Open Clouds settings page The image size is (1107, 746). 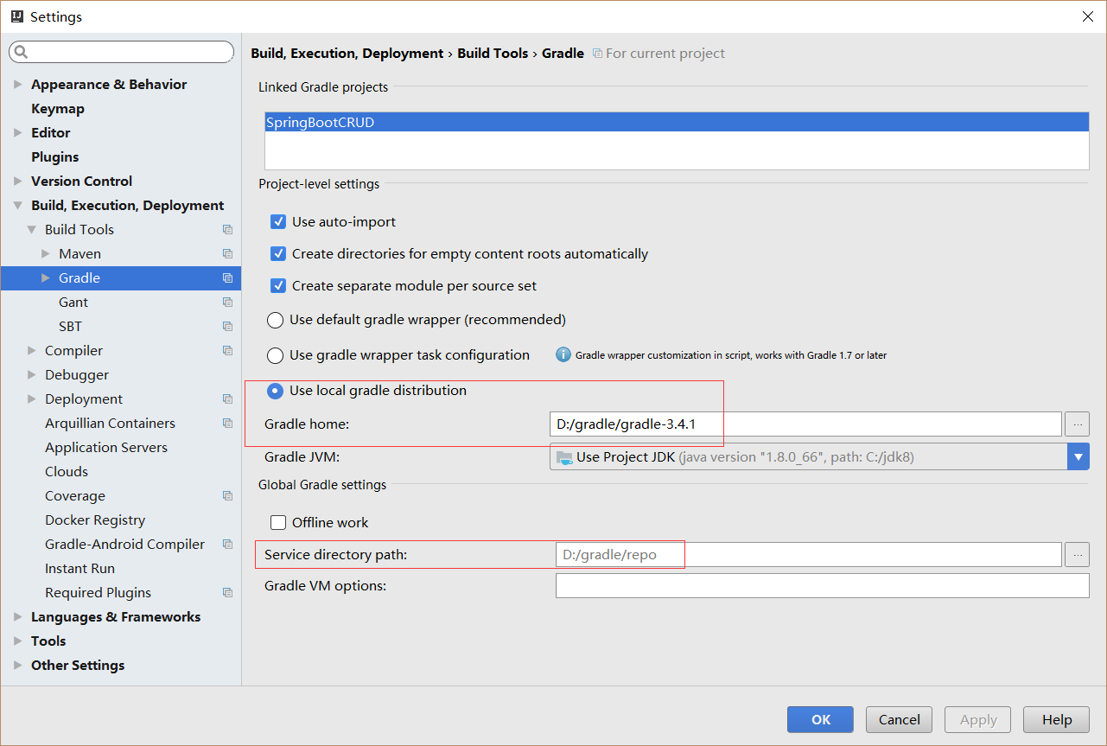(67, 472)
